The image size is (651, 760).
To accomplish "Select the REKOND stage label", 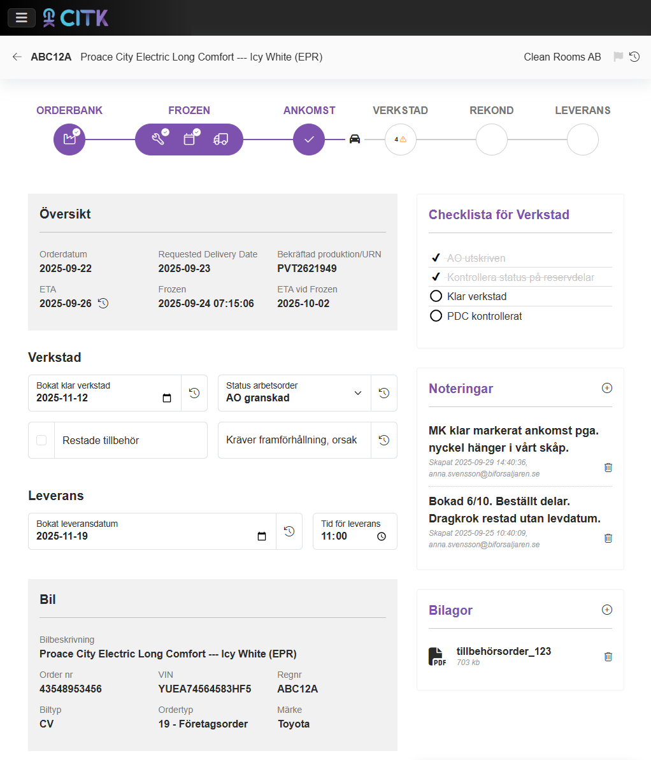I will [492, 110].
